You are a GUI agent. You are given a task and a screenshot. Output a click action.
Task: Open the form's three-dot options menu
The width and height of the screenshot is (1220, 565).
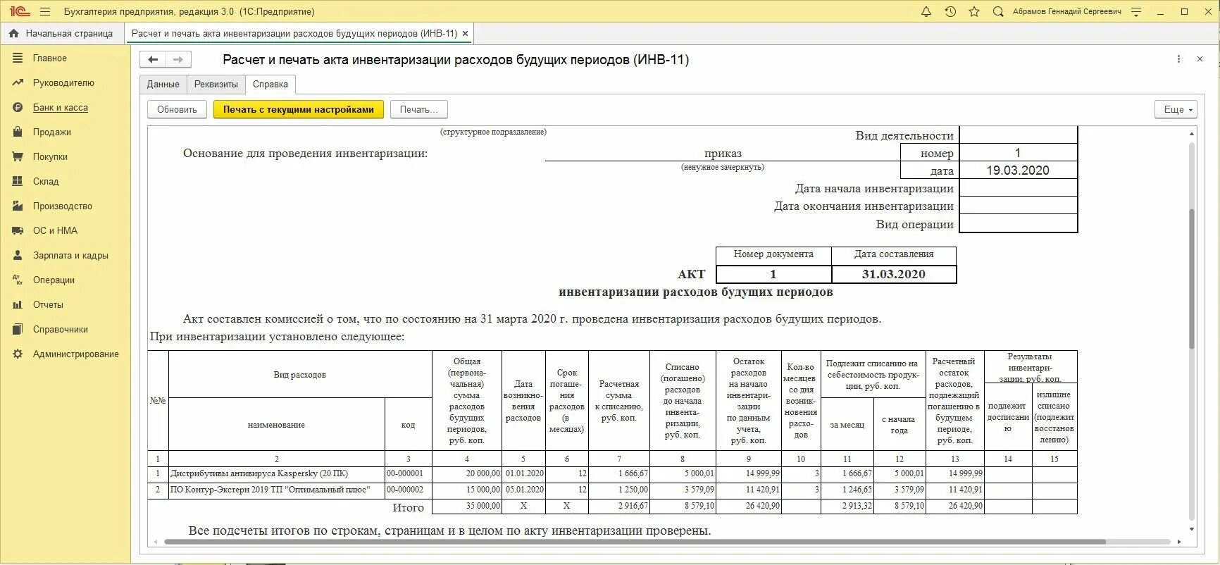(1178, 59)
